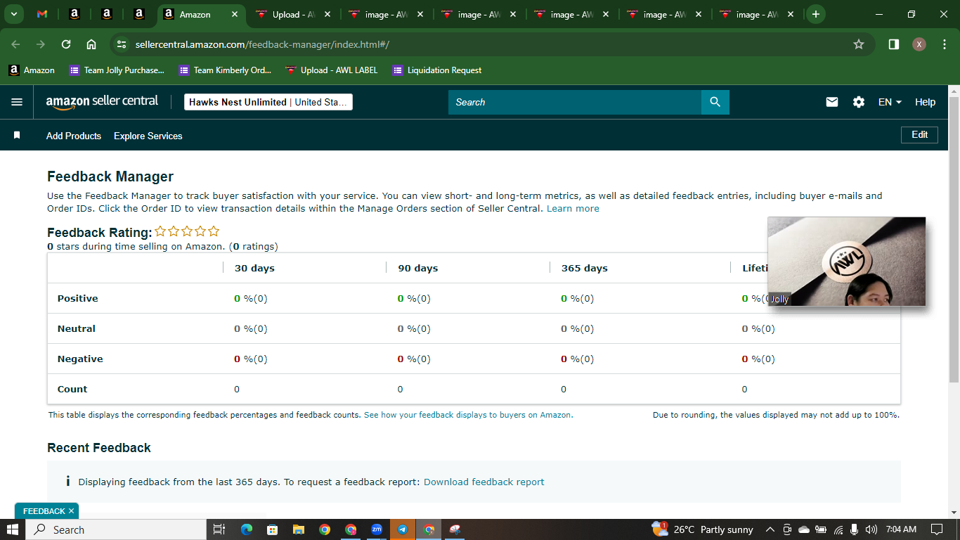Open the Chrome three-dot menu
Screen dimensions: 960x540
click(943, 44)
